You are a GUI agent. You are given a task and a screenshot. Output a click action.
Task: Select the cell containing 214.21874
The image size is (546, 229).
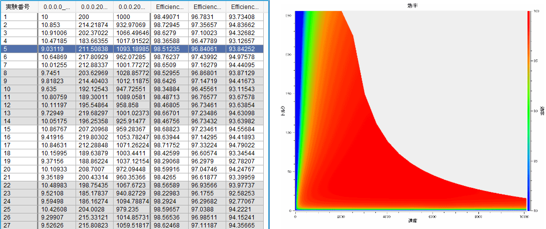pos(93,25)
